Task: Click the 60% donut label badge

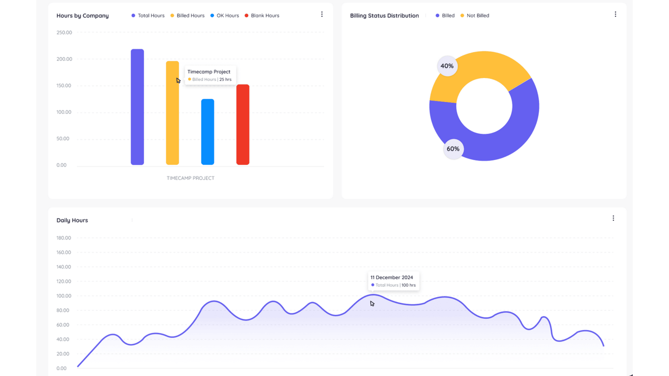Action: 453,149
